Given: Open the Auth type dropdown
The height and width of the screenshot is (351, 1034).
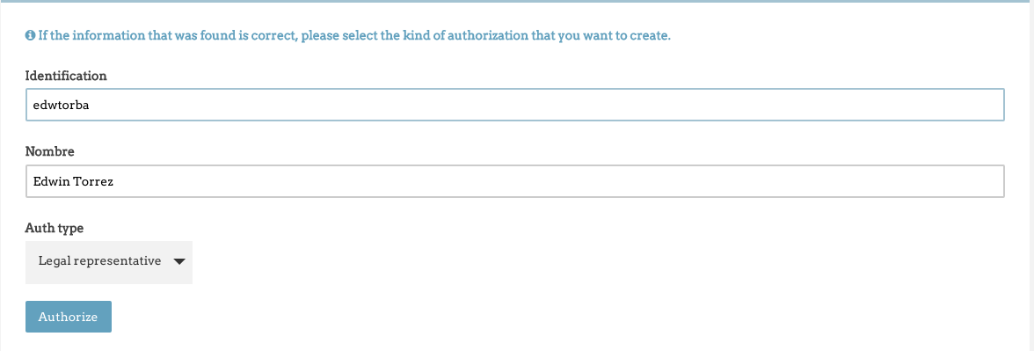Looking at the screenshot, I should pyautogui.click(x=109, y=262).
